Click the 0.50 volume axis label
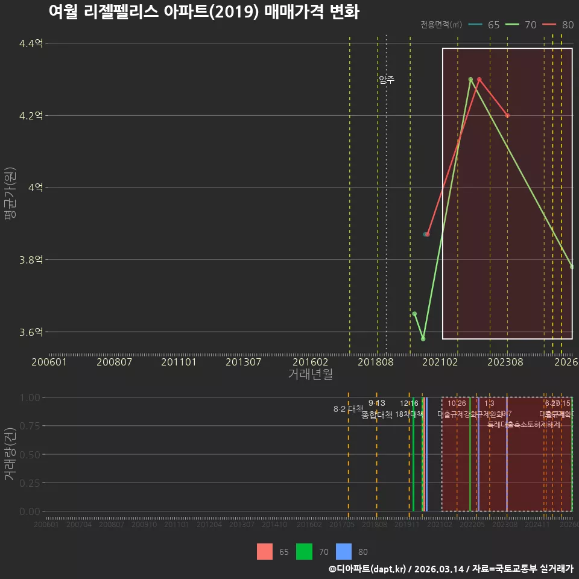This screenshot has width=579, height=579. click(x=30, y=455)
